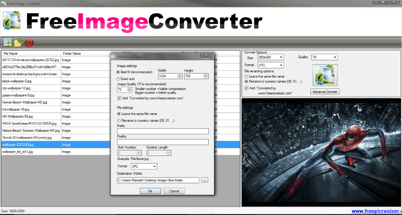Click the Postfix text field
Screen dimensions: 402x215
click(163, 142)
